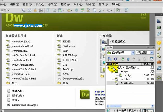Click the Comment icon in the Insert toolbar
This screenshot has height=112, width=163.
click(x=94, y=10)
